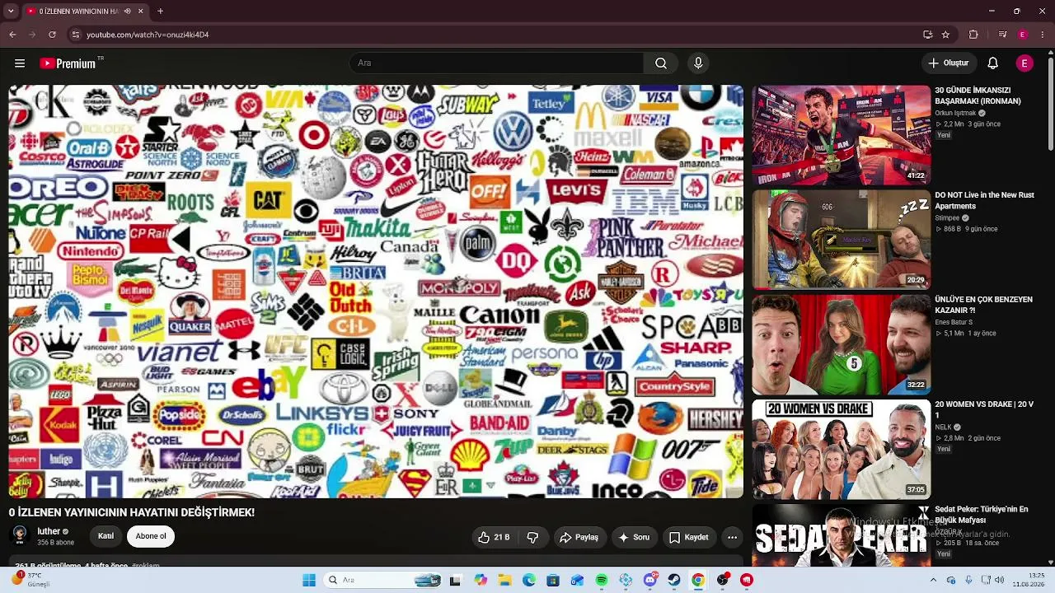The image size is (1055, 593).
Task: Start voice search with the microphone
Action: tap(698, 63)
